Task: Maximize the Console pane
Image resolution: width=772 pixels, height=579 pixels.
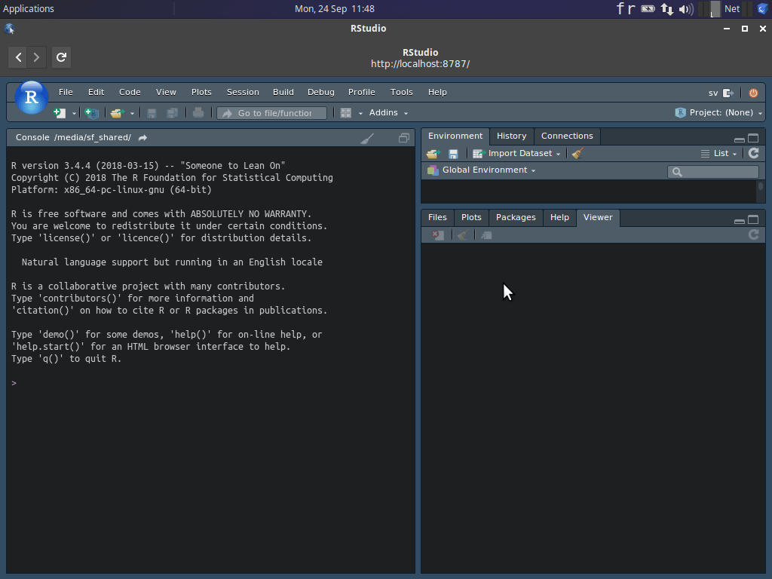Action: click(x=404, y=139)
